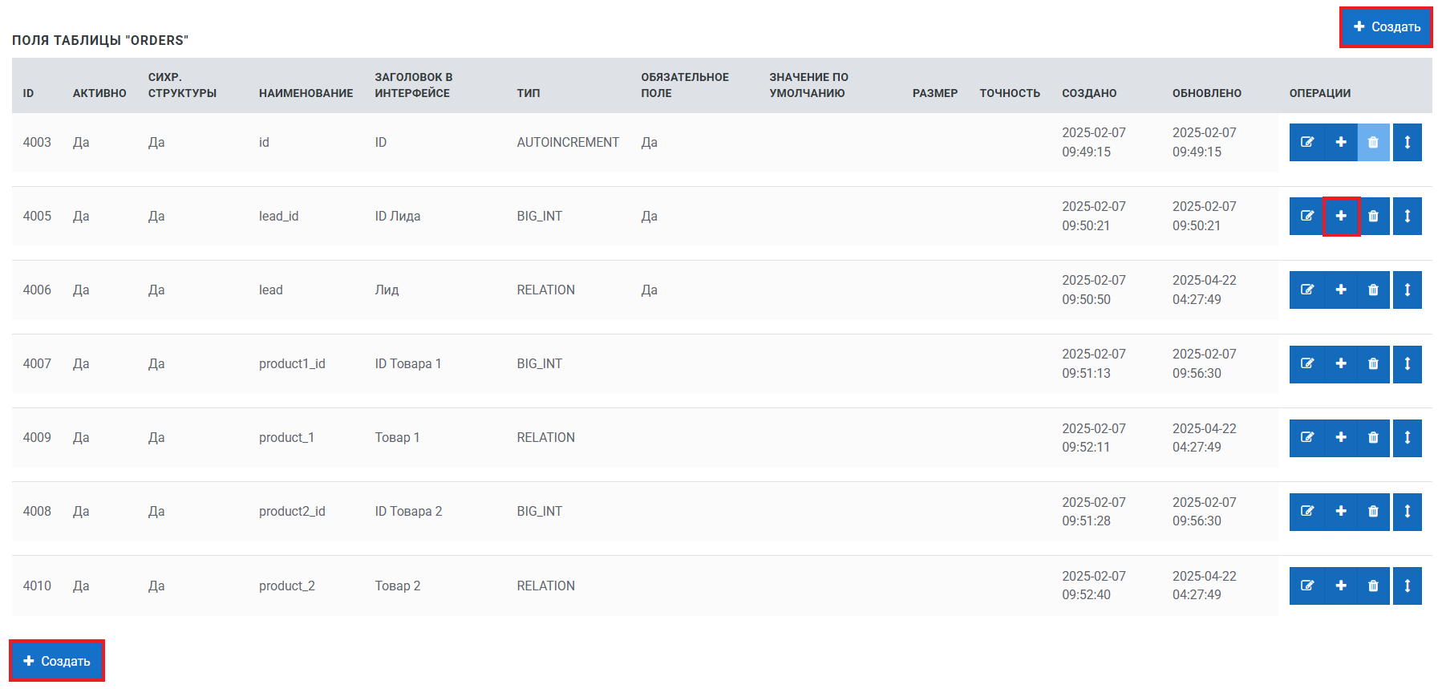
Task: Click the 'ID Товара 1' cell
Action: tap(408, 363)
